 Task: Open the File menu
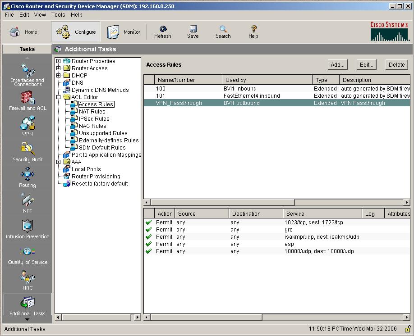[9, 15]
